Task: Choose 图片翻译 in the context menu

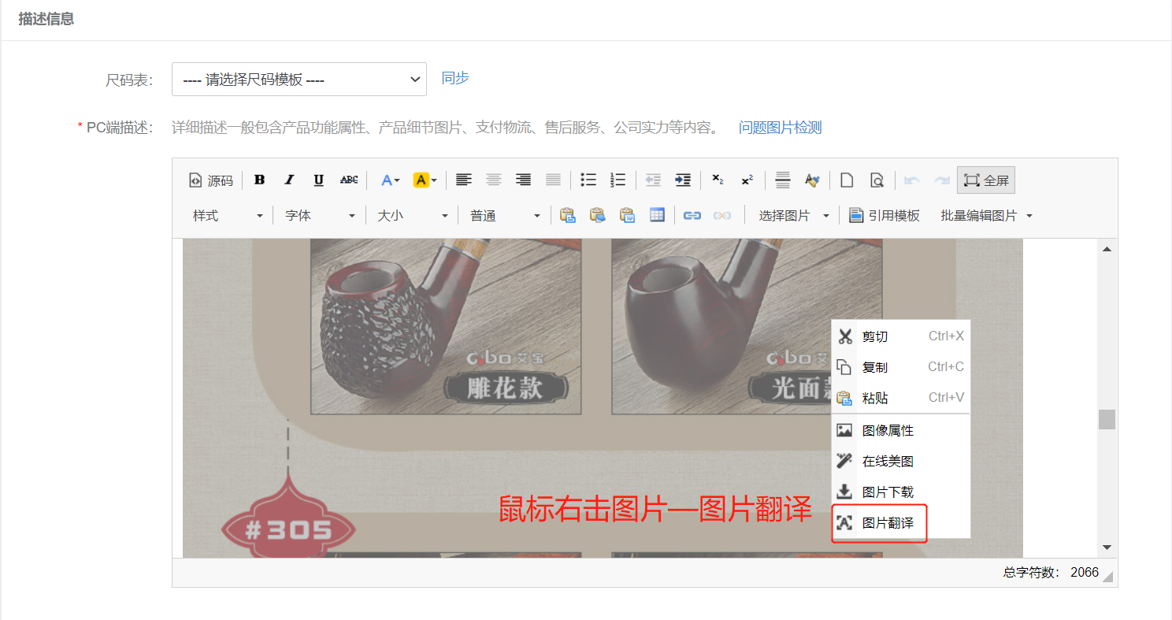Action: 901,522
